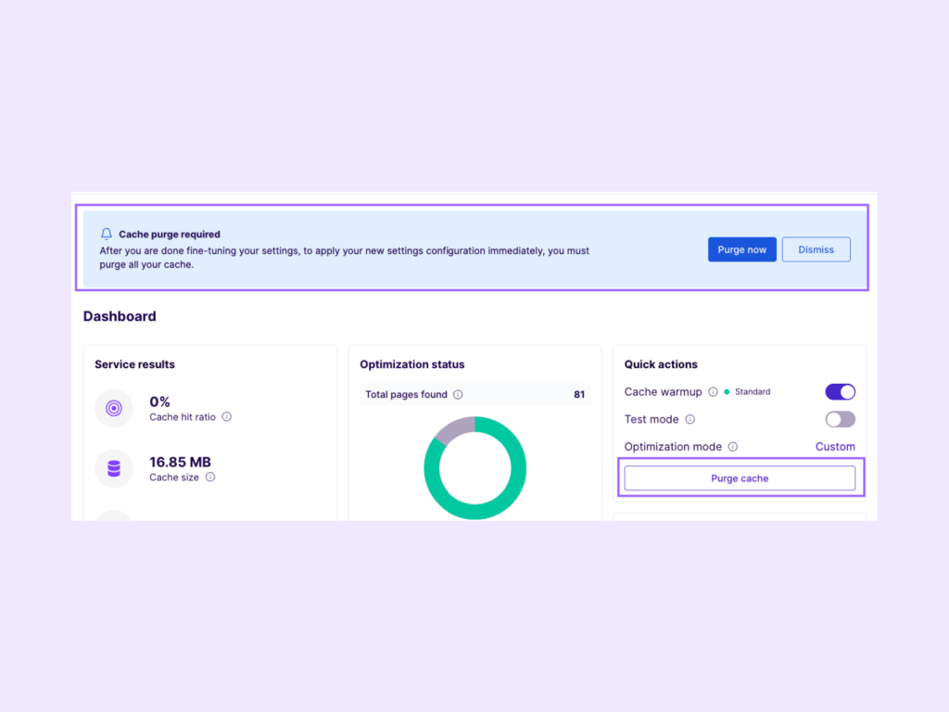Click the total pages count 81
949x712 pixels.
tap(579, 395)
